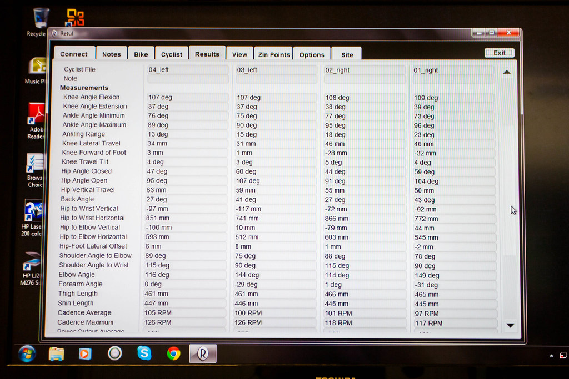Open the Browser Choice desktop shortcut

35,165
